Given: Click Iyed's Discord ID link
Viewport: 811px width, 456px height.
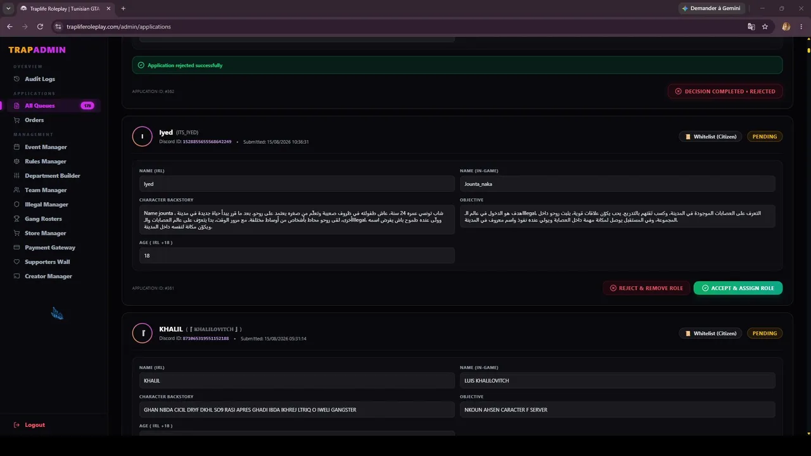Looking at the screenshot, I should tap(207, 142).
